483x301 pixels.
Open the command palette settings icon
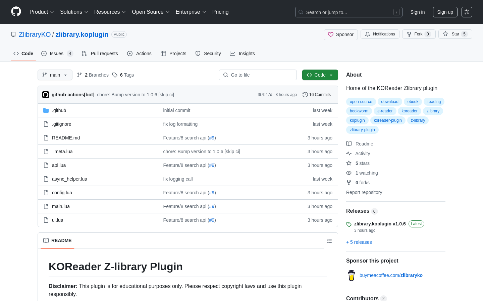tap(467, 12)
